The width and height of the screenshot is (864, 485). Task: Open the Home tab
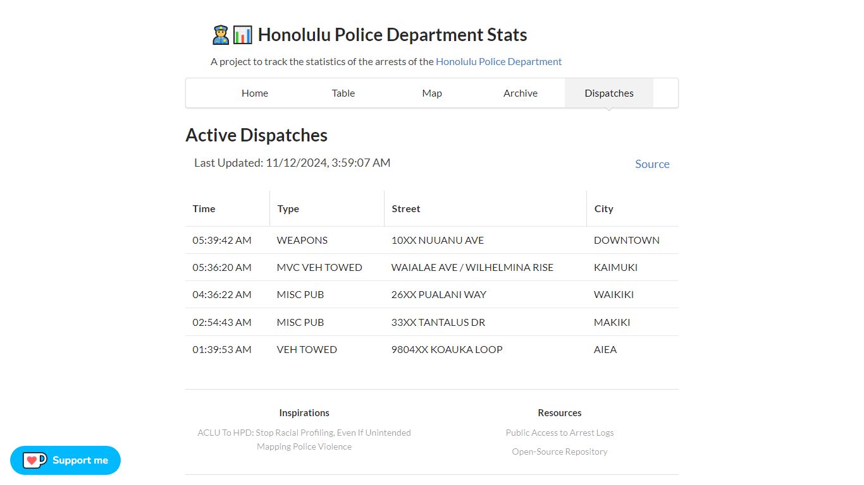[x=255, y=93]
